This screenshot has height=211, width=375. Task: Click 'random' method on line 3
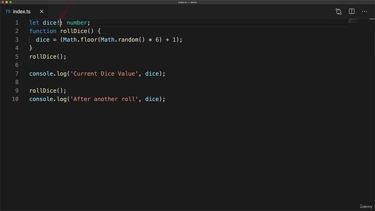coord(128,40)
